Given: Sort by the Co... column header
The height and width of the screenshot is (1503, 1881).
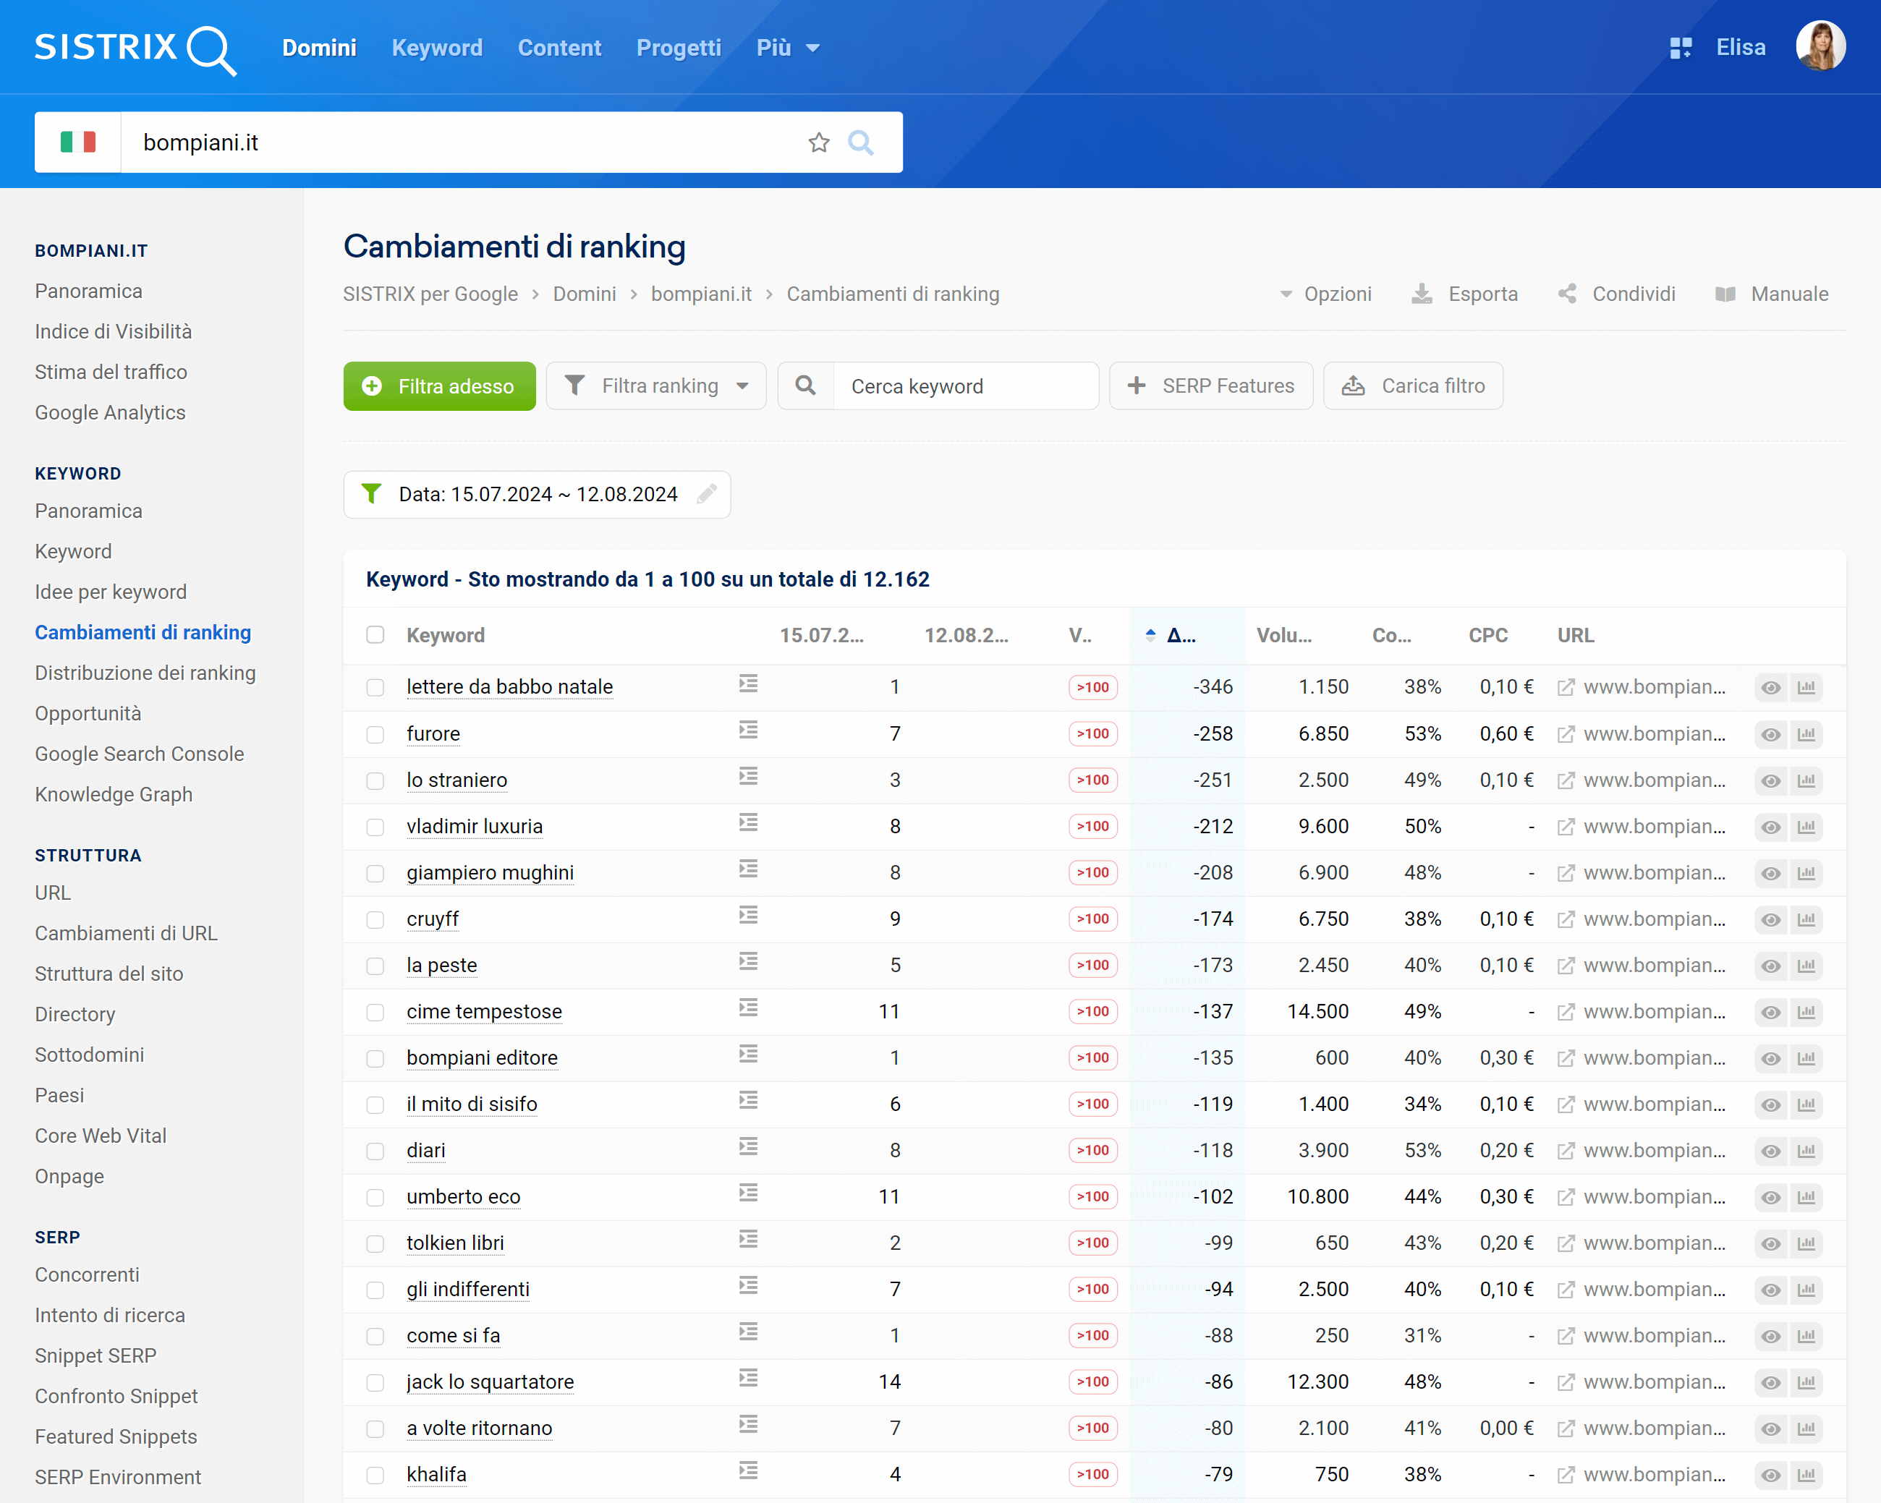Looking at the screenshot, I should pos(1391,635).
